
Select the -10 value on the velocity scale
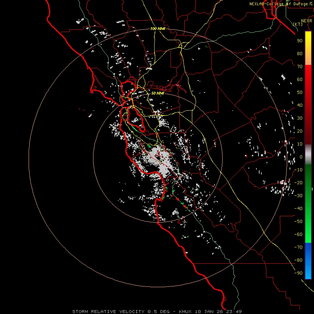[298, 170]
